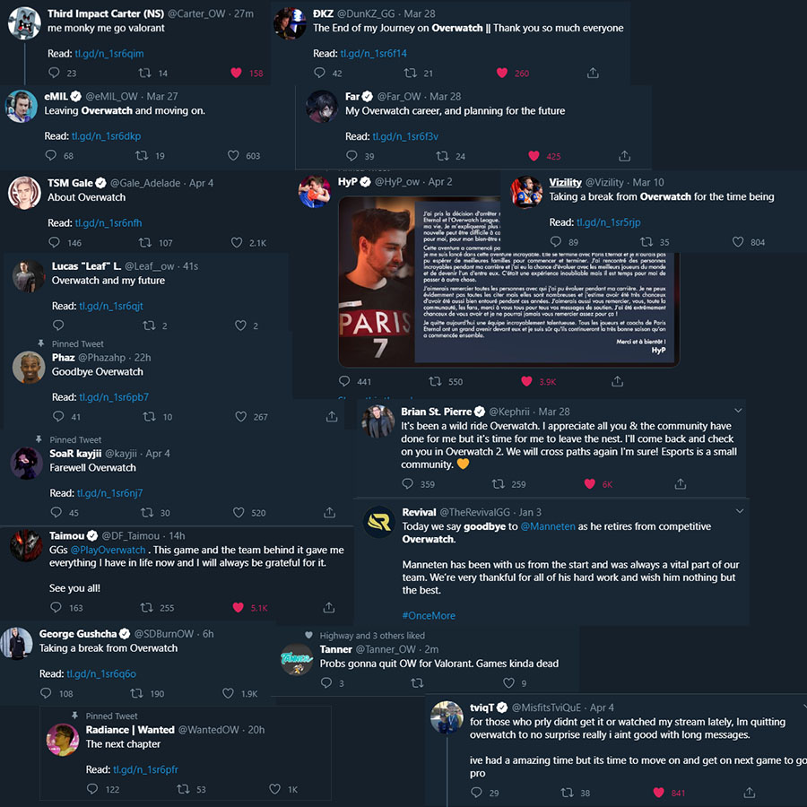Expand the chevron menu on Revival's tweet
807x807 pixels.
740,511
